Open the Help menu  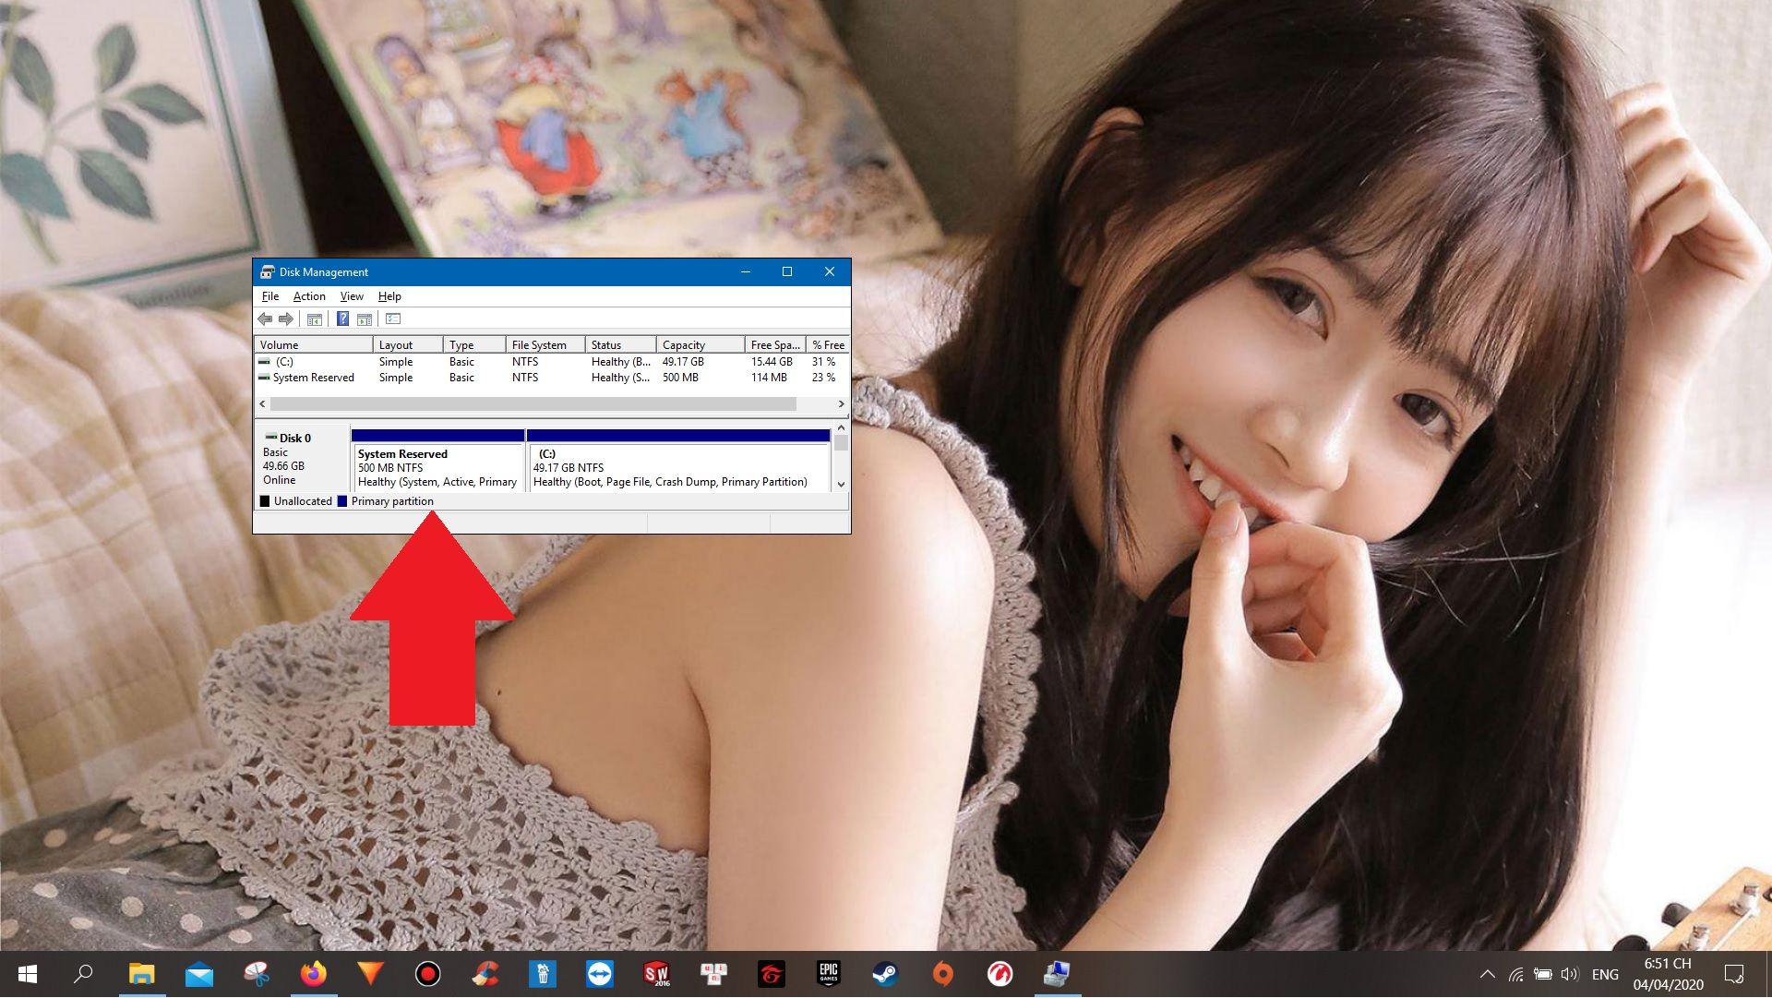[x=389, y=296]
